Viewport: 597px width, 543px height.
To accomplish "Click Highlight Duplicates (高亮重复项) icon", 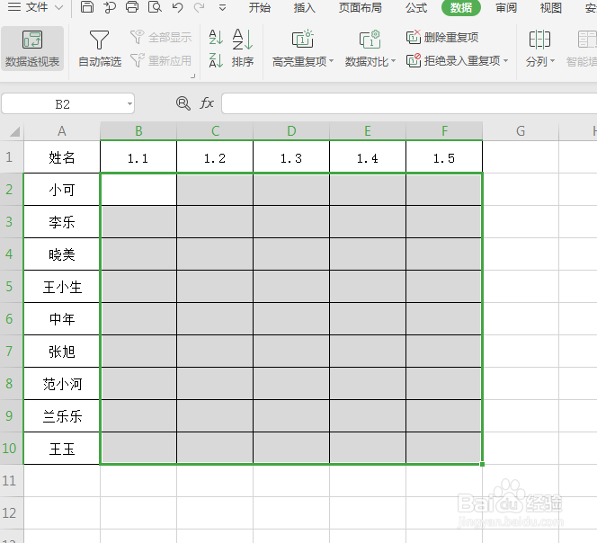I will 302,39.
